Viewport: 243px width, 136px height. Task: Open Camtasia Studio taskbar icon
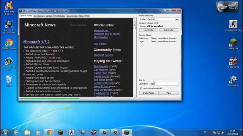pos(104,133)
